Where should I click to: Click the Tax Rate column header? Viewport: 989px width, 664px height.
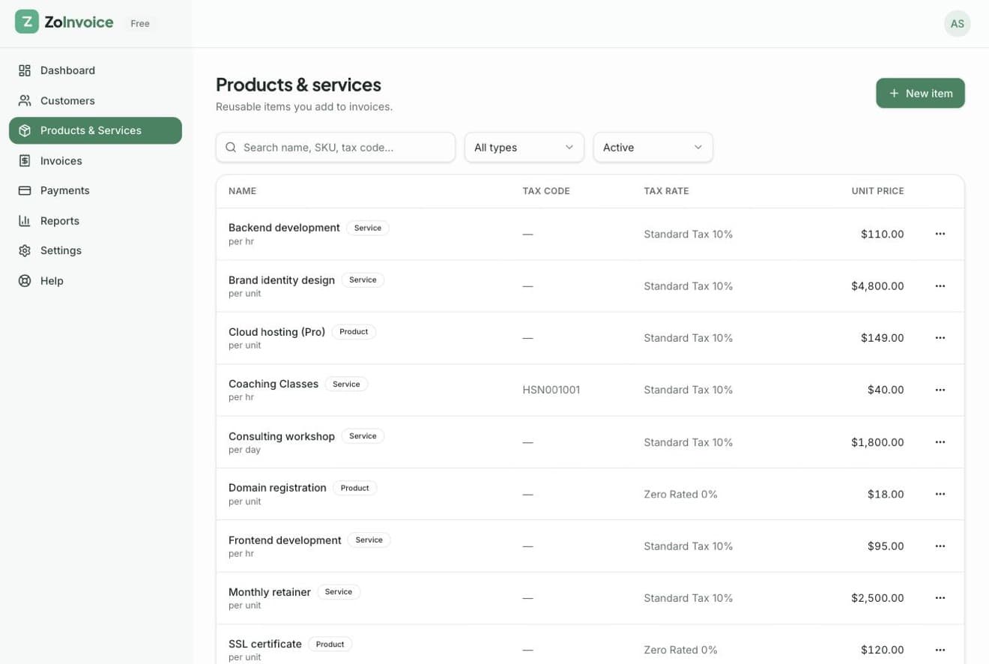click(666, 191)
